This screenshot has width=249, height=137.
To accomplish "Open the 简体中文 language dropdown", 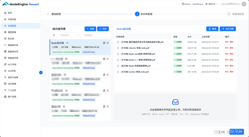I will pos(212,4).
